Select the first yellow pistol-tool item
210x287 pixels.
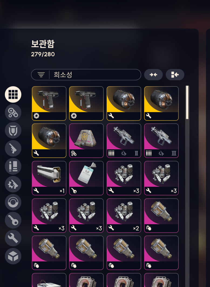click(x=49, y=103)
